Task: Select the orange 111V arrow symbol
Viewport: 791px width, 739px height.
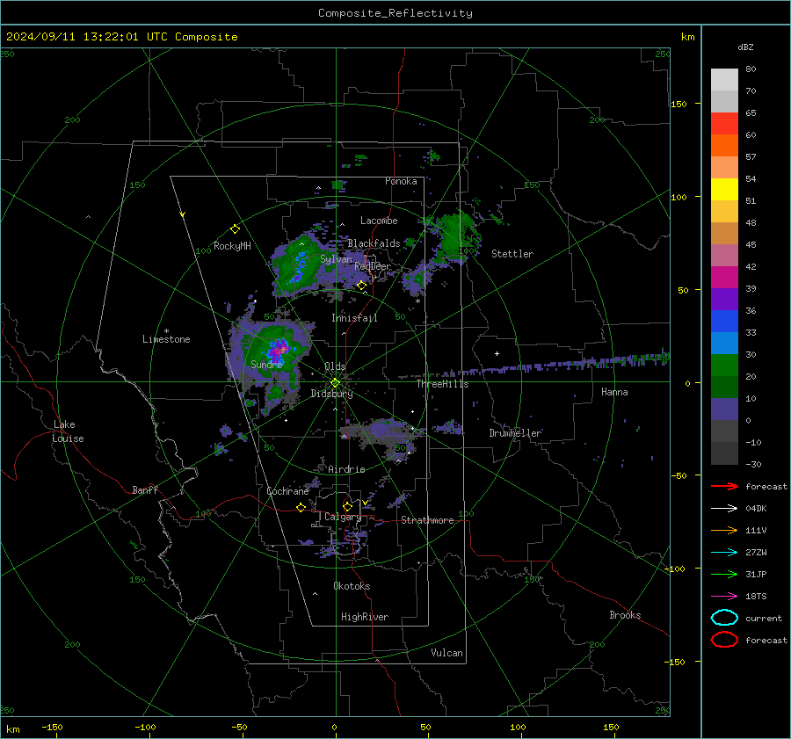Action: coord(724,530)
